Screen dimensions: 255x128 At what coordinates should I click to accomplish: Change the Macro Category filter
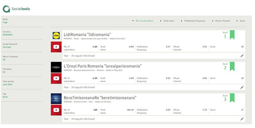coord(4,60)
